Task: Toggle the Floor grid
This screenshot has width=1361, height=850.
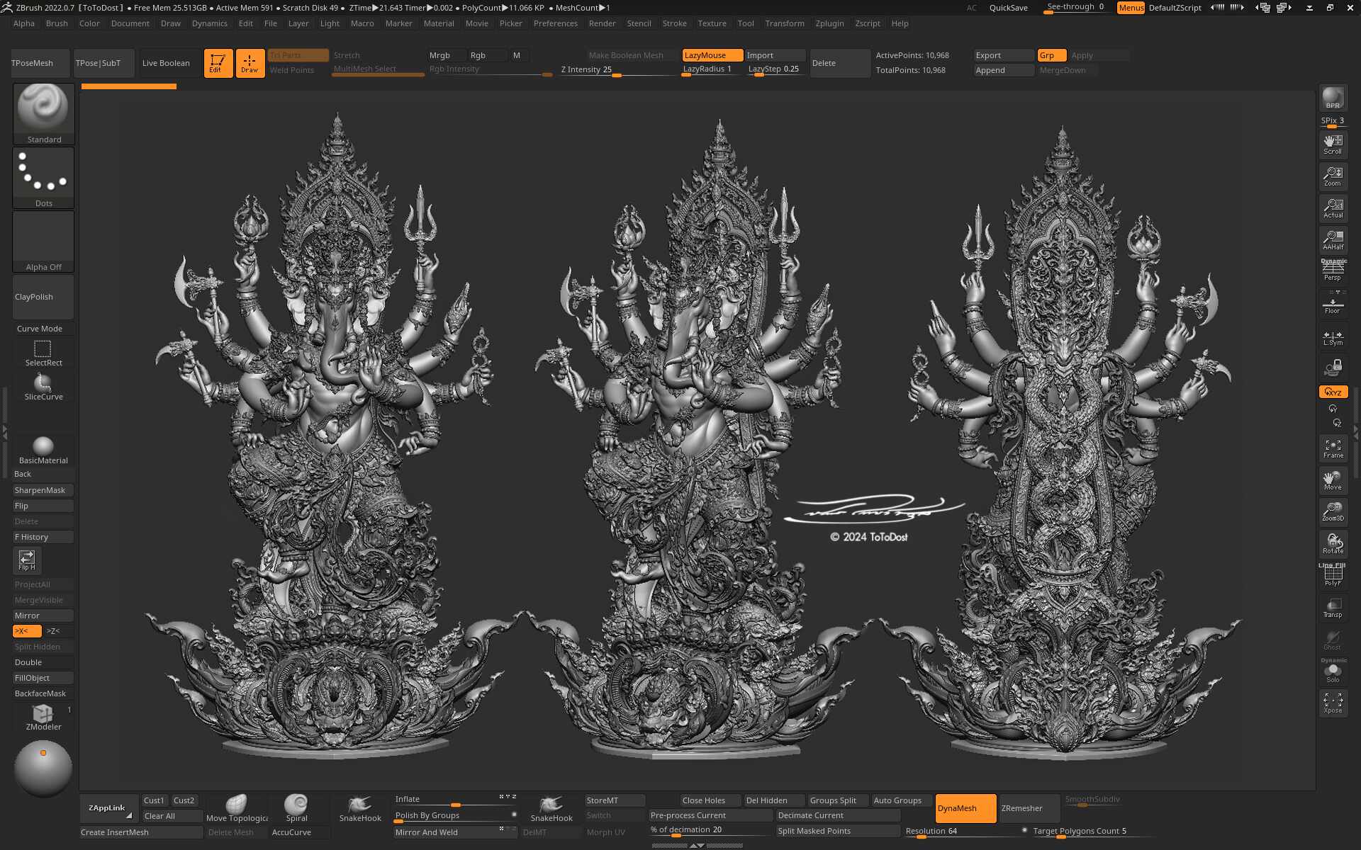Action: (x=1333, y=304)
